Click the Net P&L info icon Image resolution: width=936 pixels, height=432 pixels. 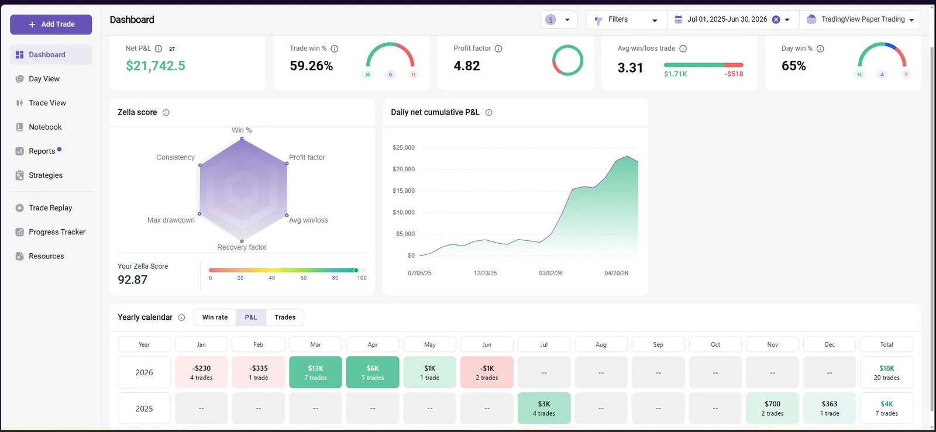(x=158, y=49)
